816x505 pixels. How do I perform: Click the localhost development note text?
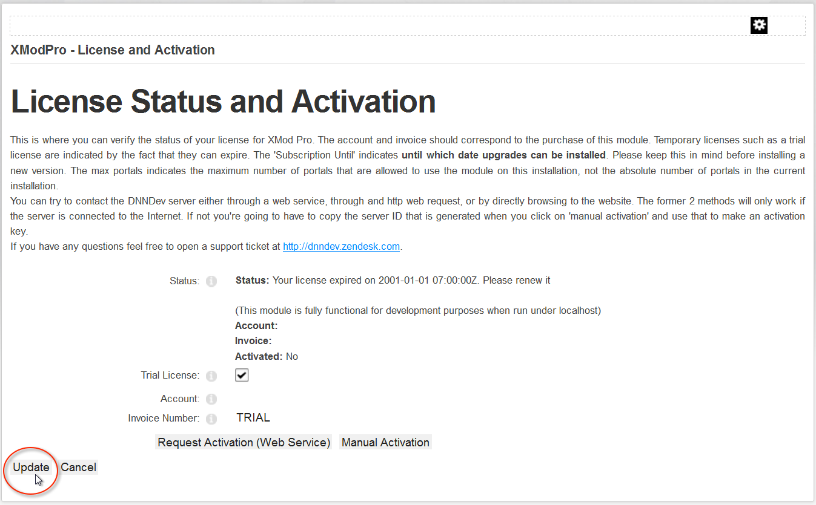click(418, 310)
